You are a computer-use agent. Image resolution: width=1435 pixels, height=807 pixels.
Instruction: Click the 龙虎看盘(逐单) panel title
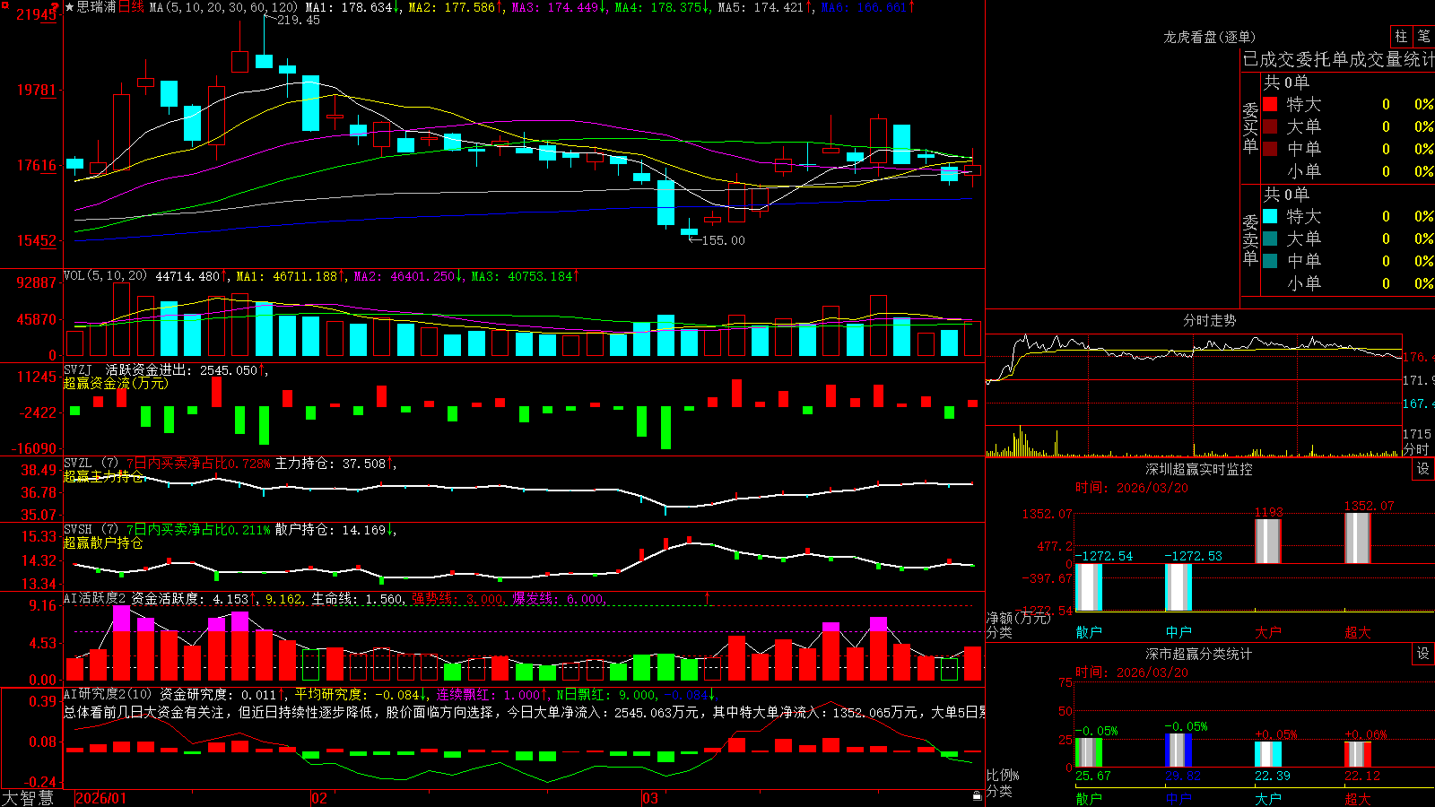click(x=1210, y=37)
